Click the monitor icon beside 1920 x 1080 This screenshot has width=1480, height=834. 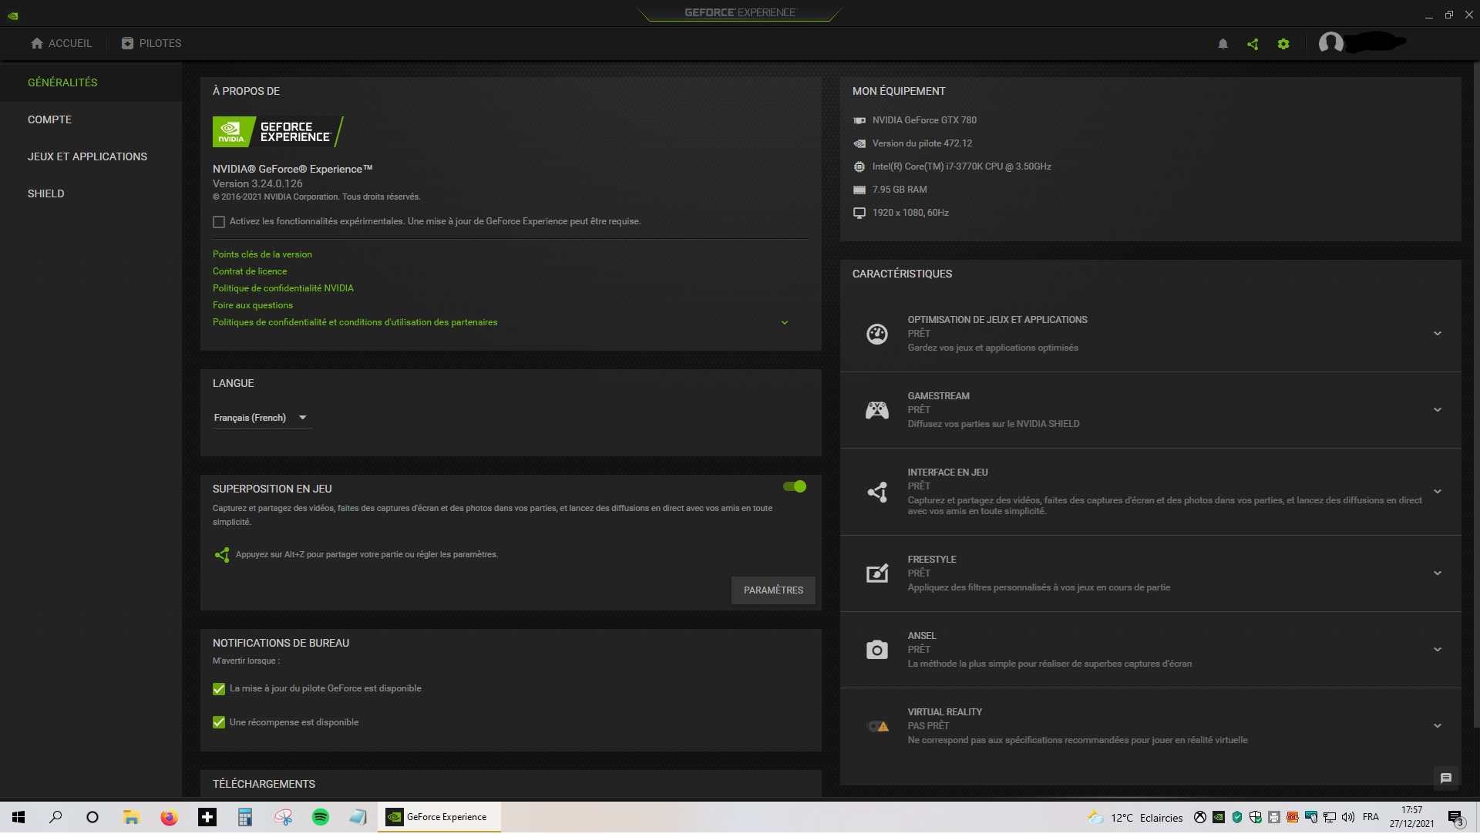pyautogui.click(x=859, y=213)
